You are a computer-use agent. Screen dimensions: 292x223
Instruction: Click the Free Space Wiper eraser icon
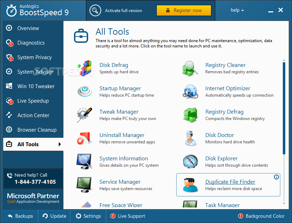pos(86,205)
